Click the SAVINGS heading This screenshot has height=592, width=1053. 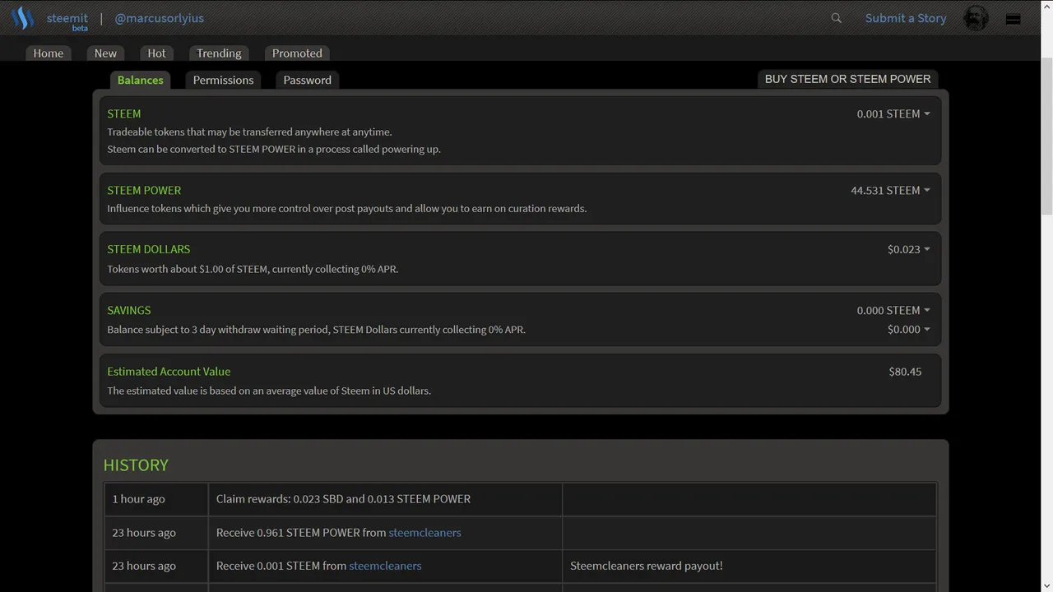point(128,310)
